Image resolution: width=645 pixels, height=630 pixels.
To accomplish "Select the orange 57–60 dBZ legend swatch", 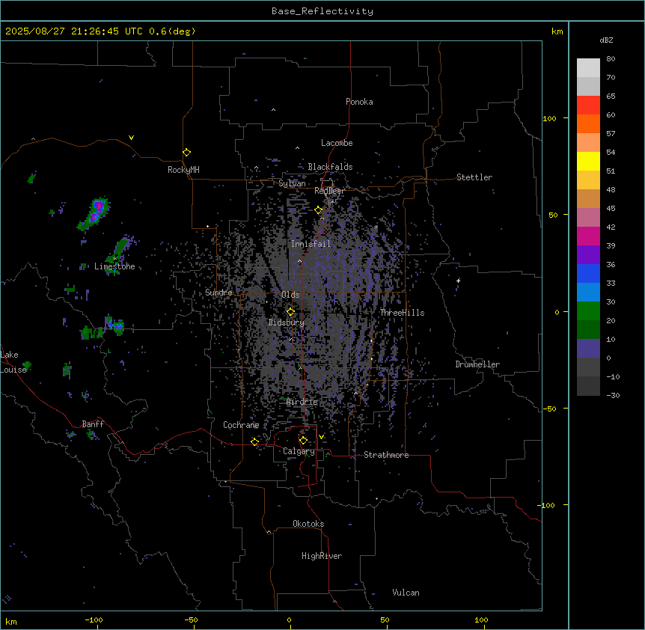I will (x=588, y=123).
